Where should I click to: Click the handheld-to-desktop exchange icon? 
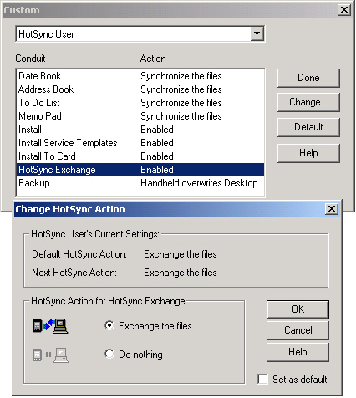50,325
